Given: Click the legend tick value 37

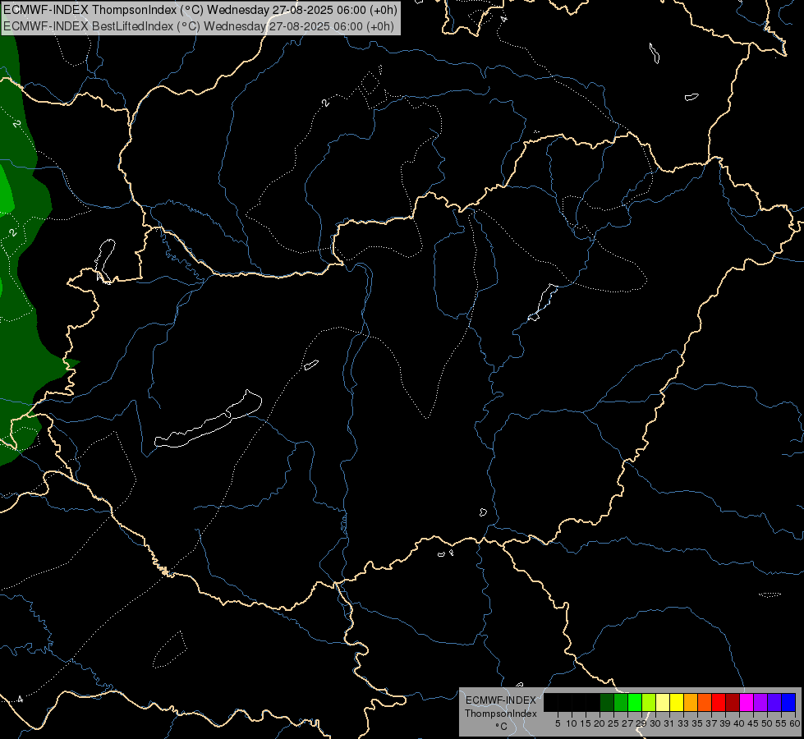Looking at the screenshot, I should click(710, 723).
